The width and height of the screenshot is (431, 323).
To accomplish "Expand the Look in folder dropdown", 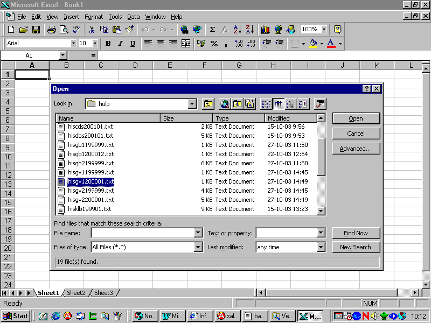I will 192,104.
